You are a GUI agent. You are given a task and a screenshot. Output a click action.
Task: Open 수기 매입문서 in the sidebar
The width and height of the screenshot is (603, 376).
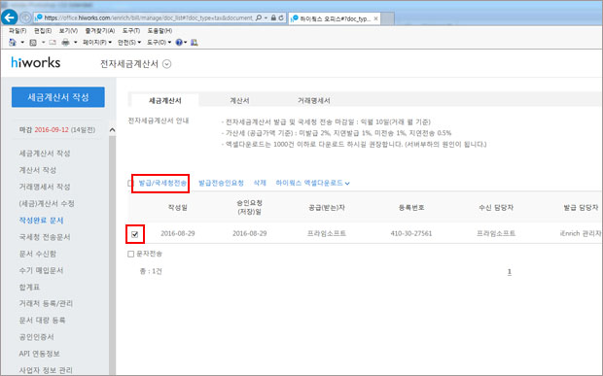pyautogui.click(x=41, y=270)
